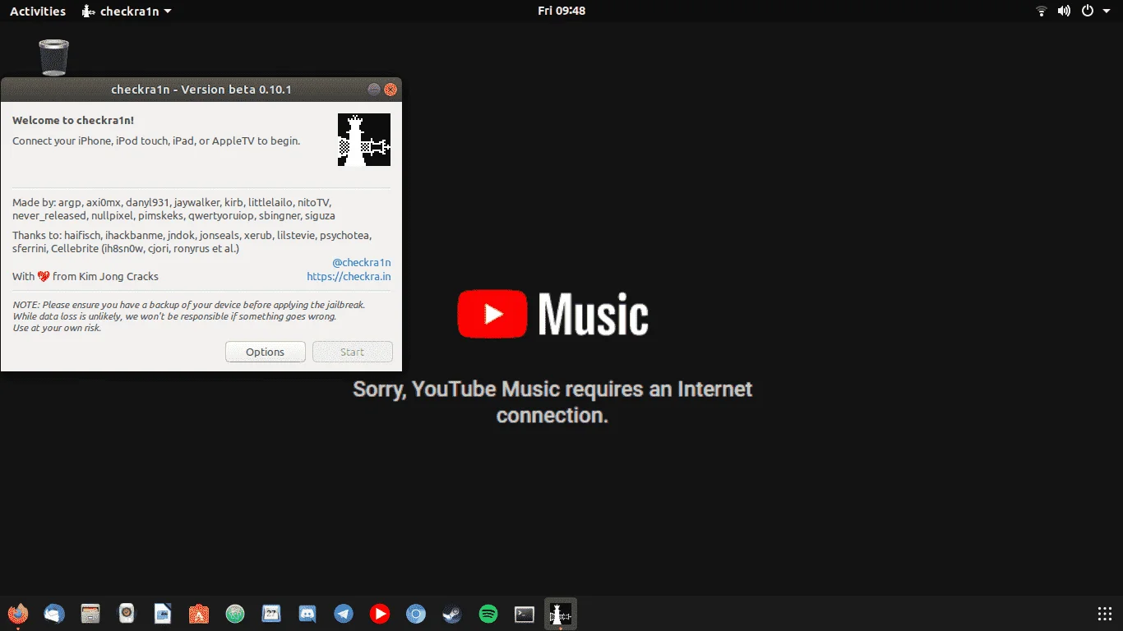Launch LibreOffice document icon in the dock
Viewport: 1123px width, 631px height.
pos(163,614)
